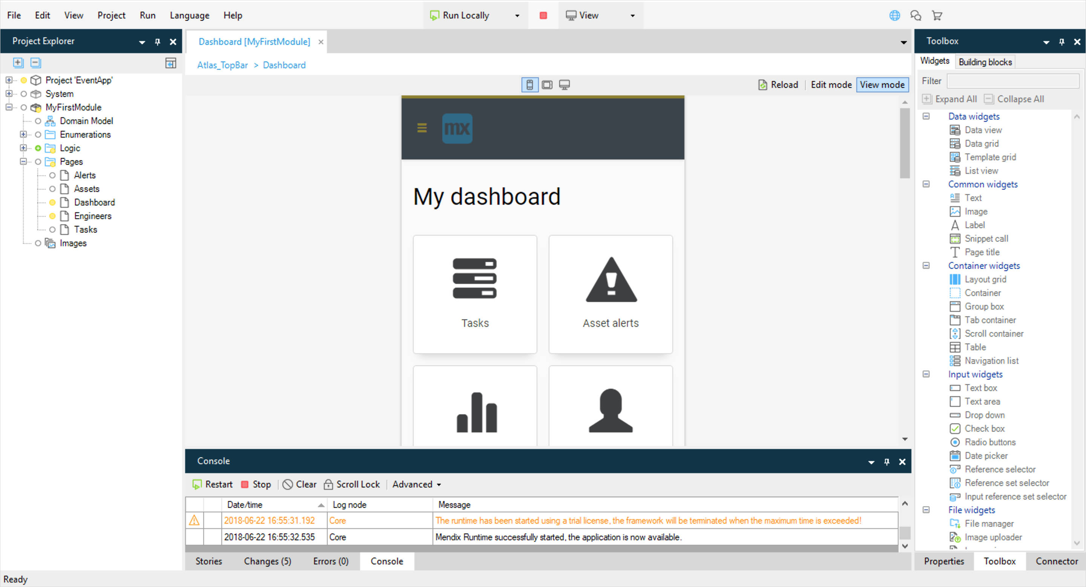The image size is (1086, 587).
Task: Click the red stop button in the top toolbar
Action: 543,15
